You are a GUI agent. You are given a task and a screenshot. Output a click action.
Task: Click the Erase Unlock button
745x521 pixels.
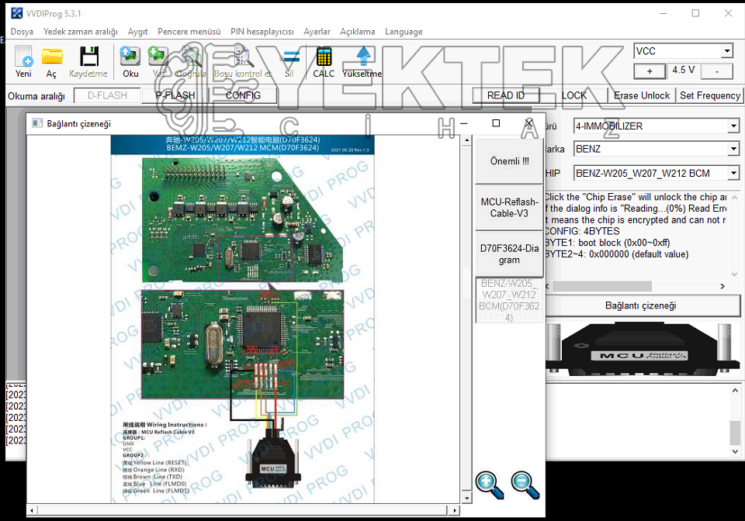(642, 95)
